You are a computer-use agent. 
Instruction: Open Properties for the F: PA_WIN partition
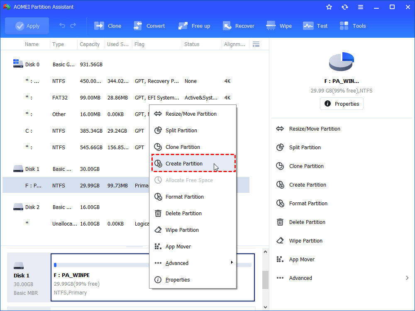342,104
